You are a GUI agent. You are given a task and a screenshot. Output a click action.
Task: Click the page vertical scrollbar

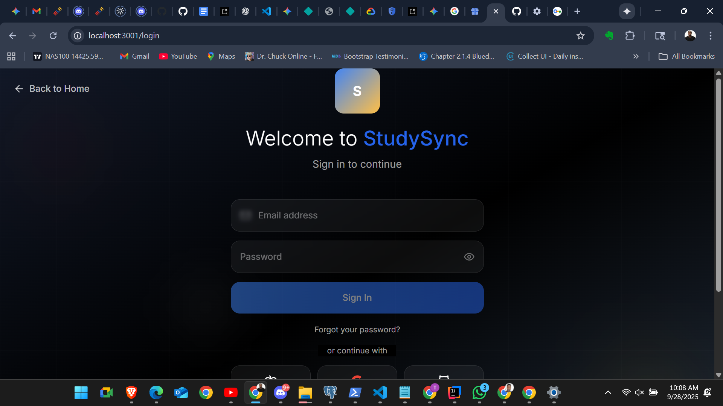click(718, 184)
